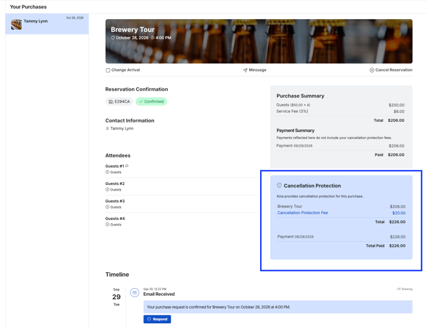This screenshot has width=427, height=327.
Task: Click the $20.00 protection fee amount
Action: click(399, 213)
